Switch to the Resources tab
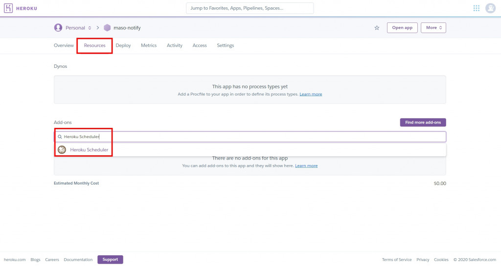 (x=94, y=45)
